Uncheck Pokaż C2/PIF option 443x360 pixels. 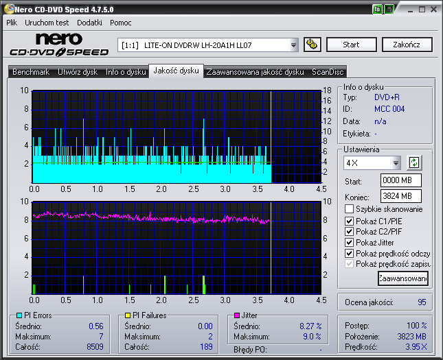(x=350, y=232)
